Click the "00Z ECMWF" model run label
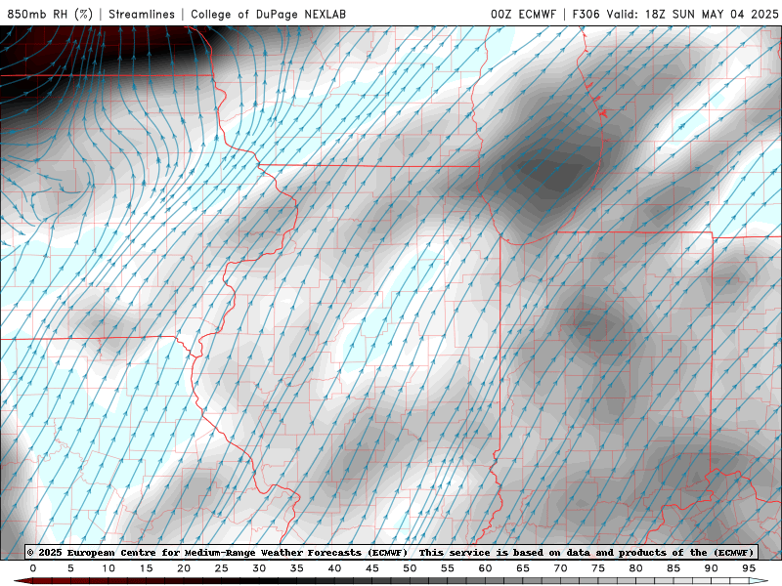This screenshot has width=782, height=586. tap(523, 14)
